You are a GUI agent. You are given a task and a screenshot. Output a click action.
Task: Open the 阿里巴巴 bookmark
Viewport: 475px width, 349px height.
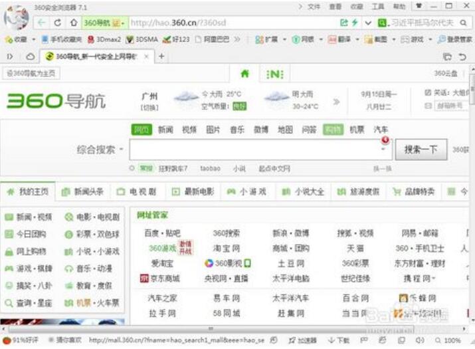[x=212, y=39]
